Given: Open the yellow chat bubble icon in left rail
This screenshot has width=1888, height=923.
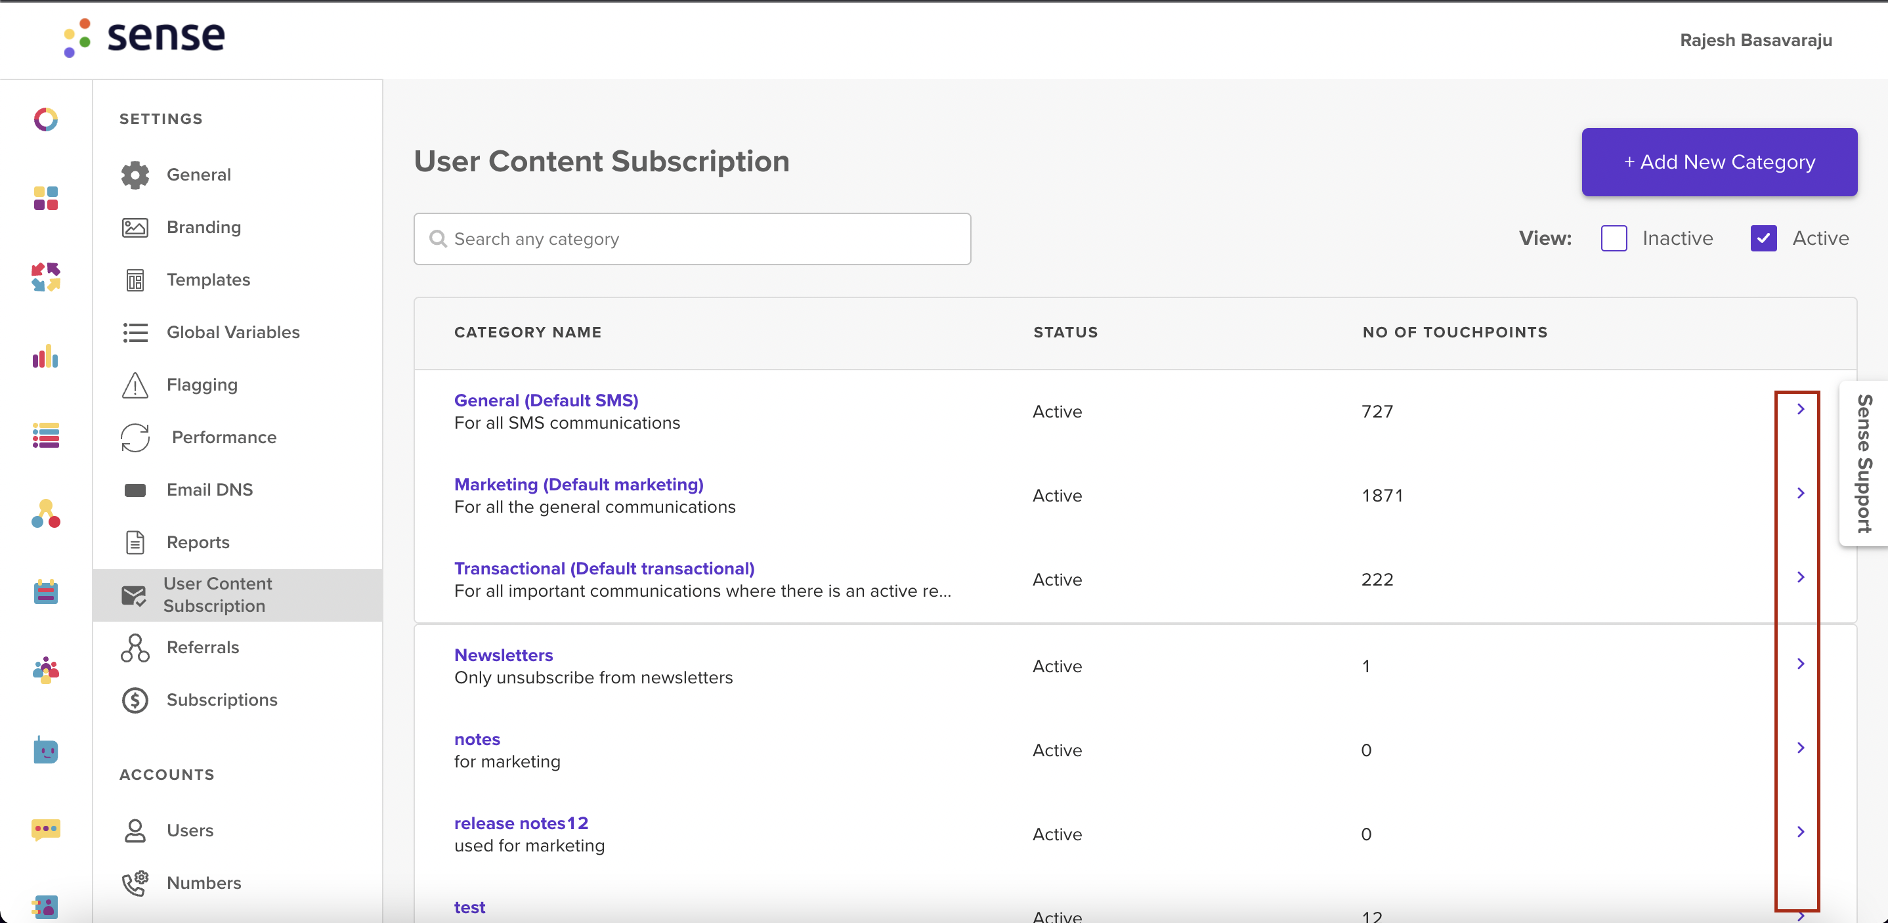Looking at the screenshot, I should click(45, 830).
